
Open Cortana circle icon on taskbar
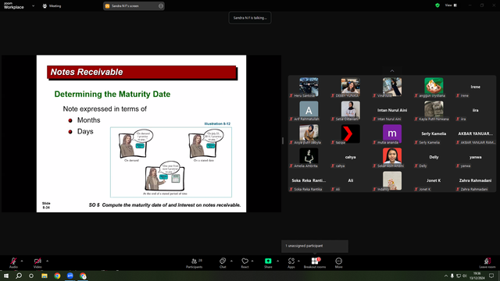tap(31, 276)
